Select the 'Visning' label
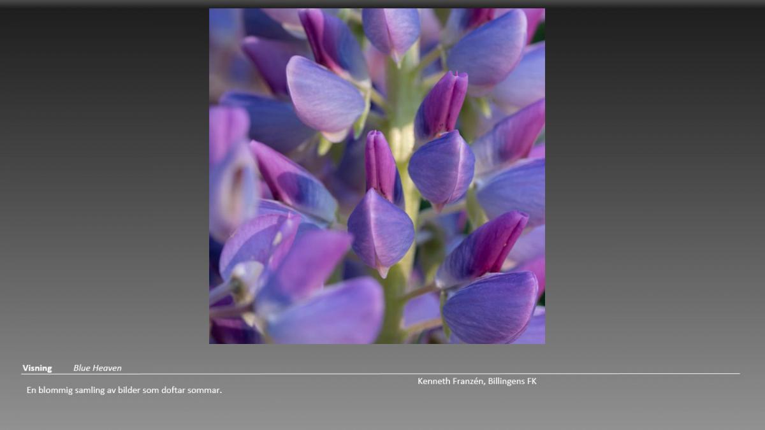Image resolution: width=765 pixels, height=430 pixels. [37, 368]
